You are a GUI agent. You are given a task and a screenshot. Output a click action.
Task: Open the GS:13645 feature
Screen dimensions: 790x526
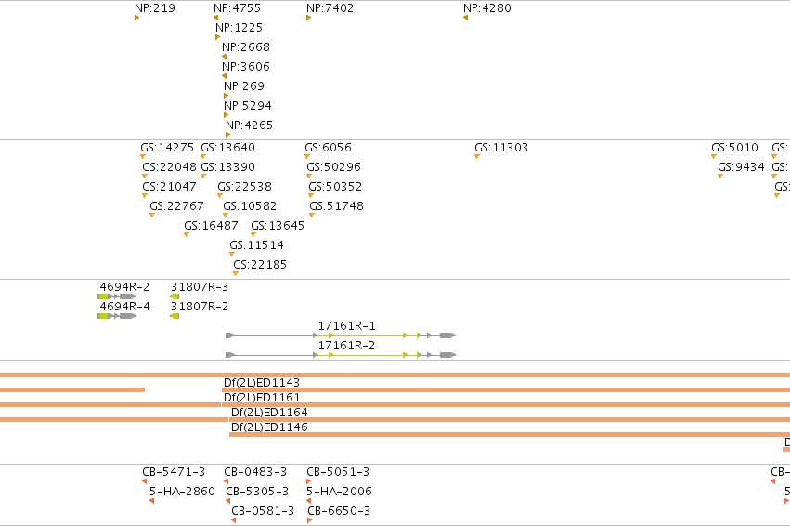point(253,235)
